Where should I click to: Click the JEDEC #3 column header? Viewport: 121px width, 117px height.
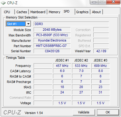(x=100, y=60)
